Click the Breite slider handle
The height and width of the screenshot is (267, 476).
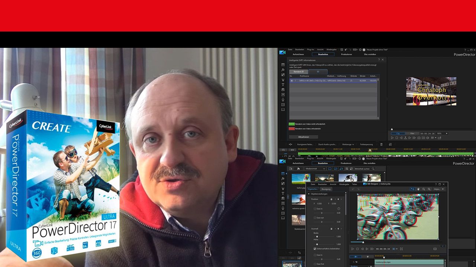click(317, 237)
